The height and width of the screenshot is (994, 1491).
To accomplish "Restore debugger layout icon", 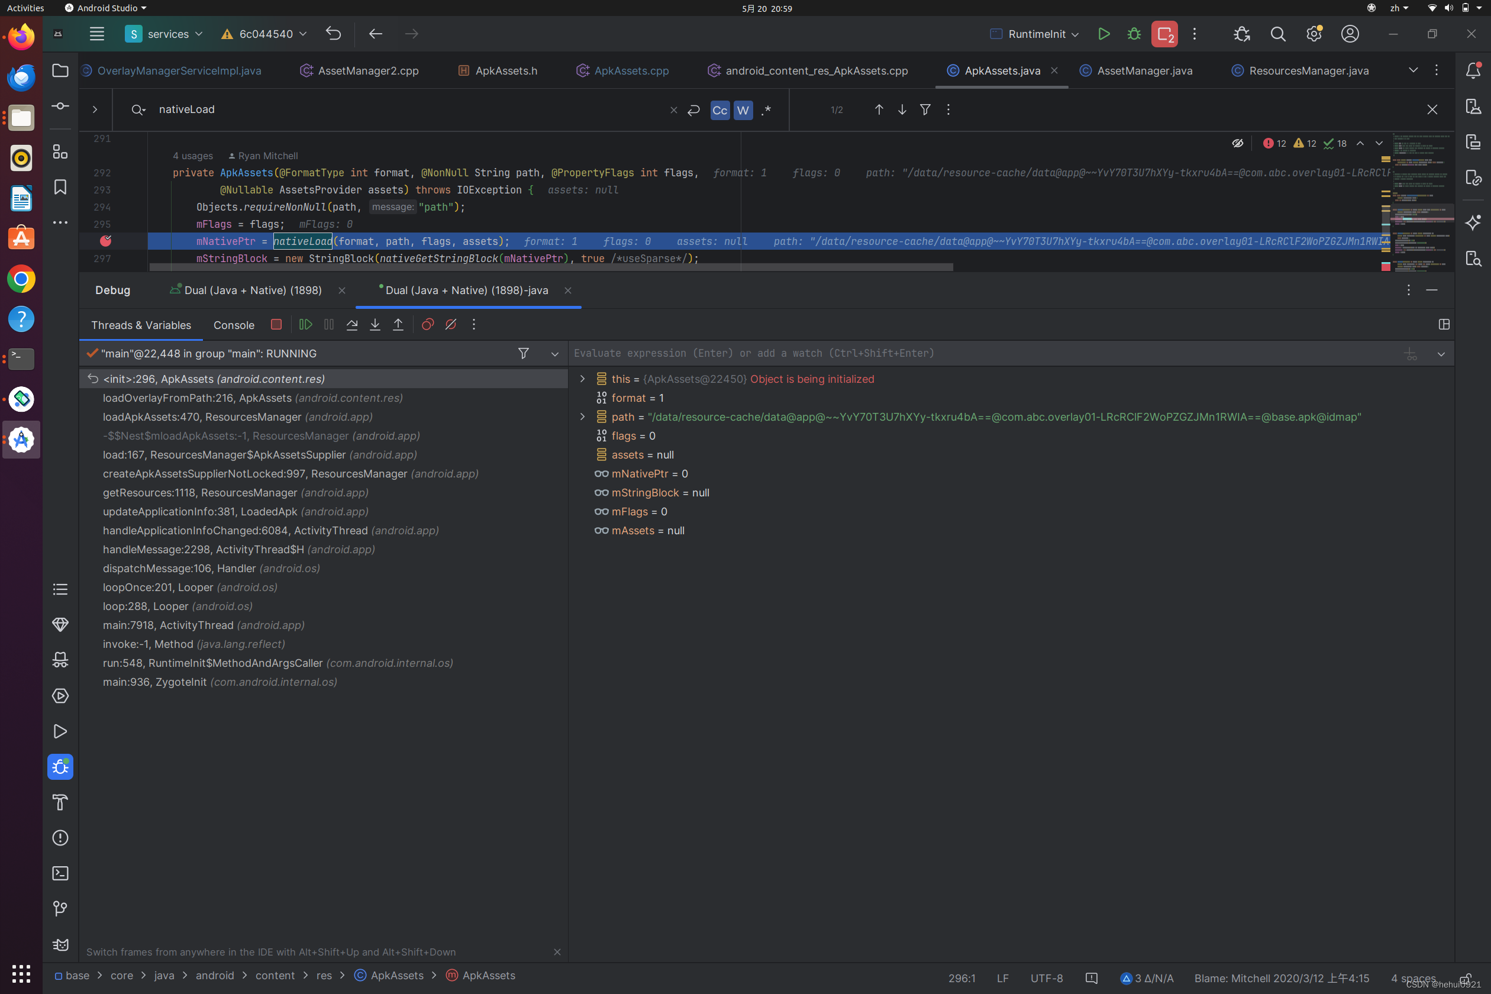I will 1444,325.
